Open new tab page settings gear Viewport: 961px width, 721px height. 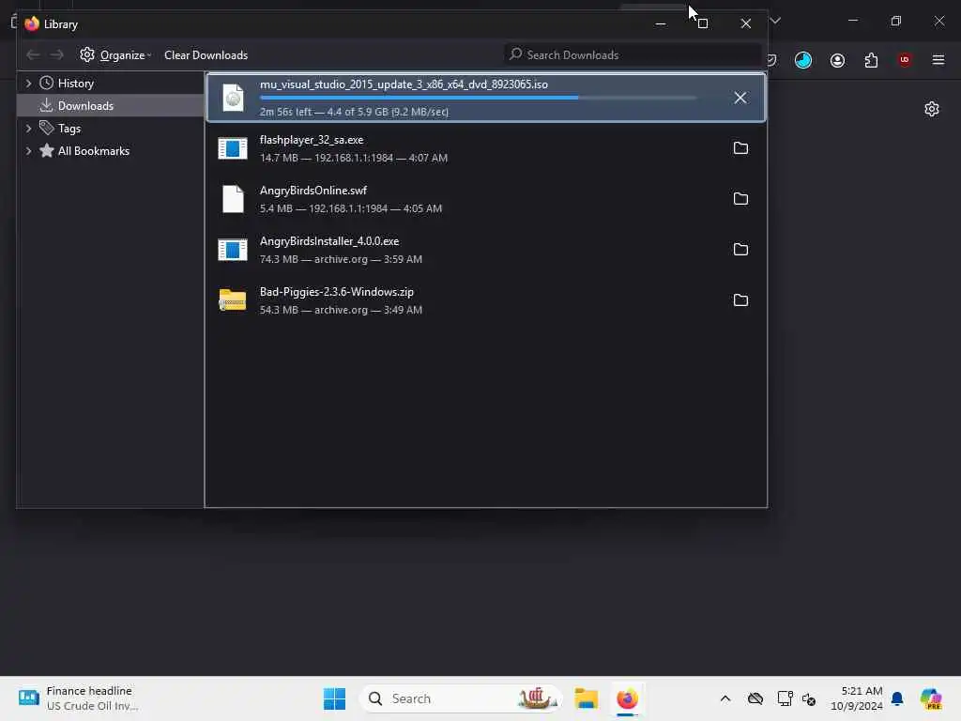pyautogui.click(x=932, y=109)
